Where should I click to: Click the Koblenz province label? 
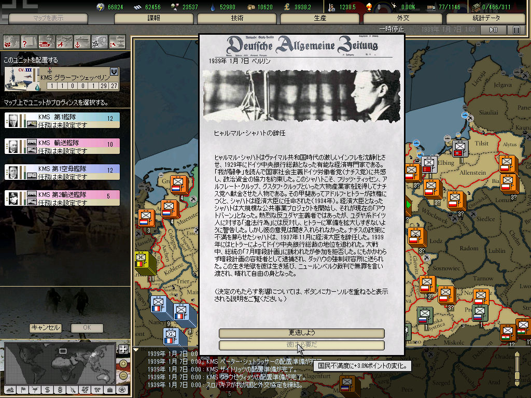[173, 269]
